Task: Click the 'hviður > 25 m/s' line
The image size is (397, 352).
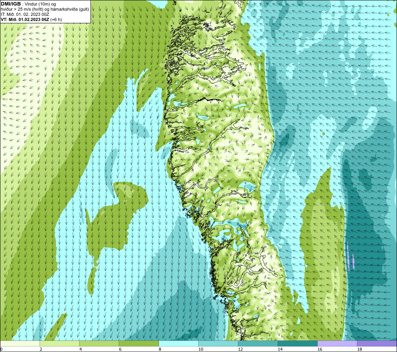Action: (45, 10)
